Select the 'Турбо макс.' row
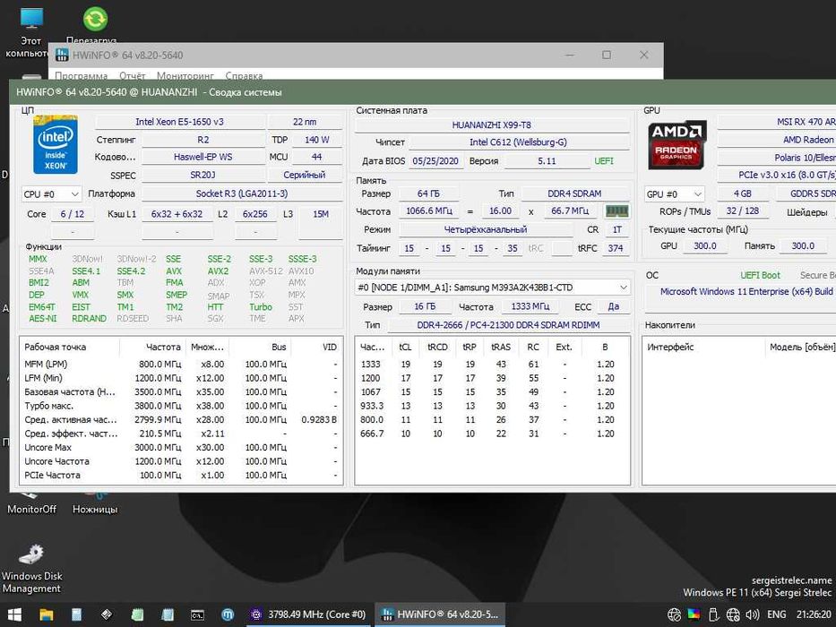This screenshot has height=627, width=836. click(x=181, y=406)
